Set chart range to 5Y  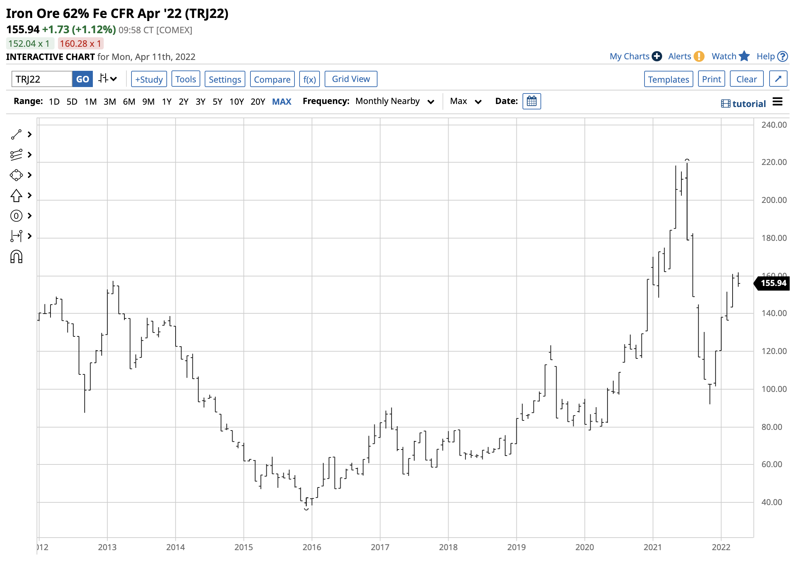pos(217,102)
